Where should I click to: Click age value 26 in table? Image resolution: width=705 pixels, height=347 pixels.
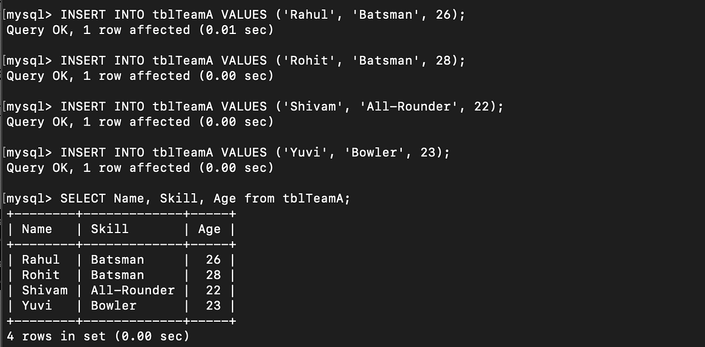213,260
